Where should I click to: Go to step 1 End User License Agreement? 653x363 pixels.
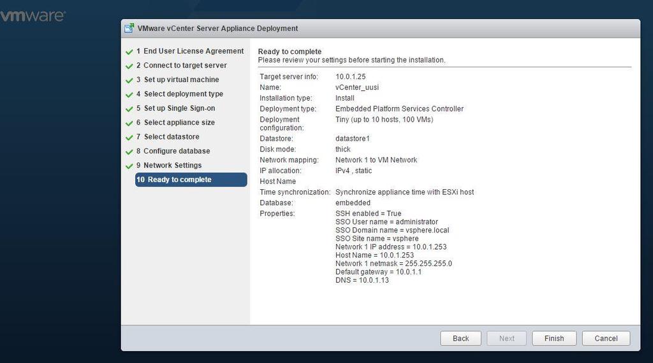pyautogui.click(x=190, y=51)
